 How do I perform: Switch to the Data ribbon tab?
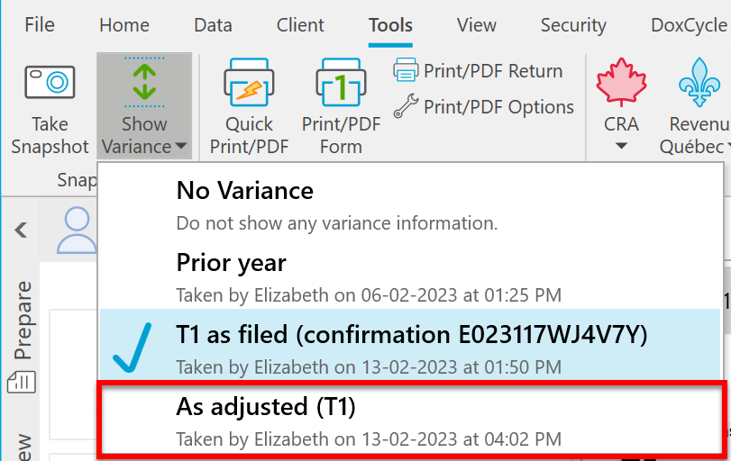point(213,25)
